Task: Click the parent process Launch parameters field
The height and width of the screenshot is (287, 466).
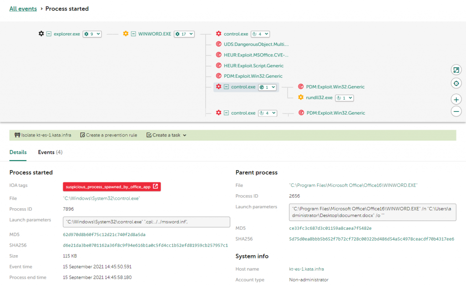Action: tap(373, 212)
